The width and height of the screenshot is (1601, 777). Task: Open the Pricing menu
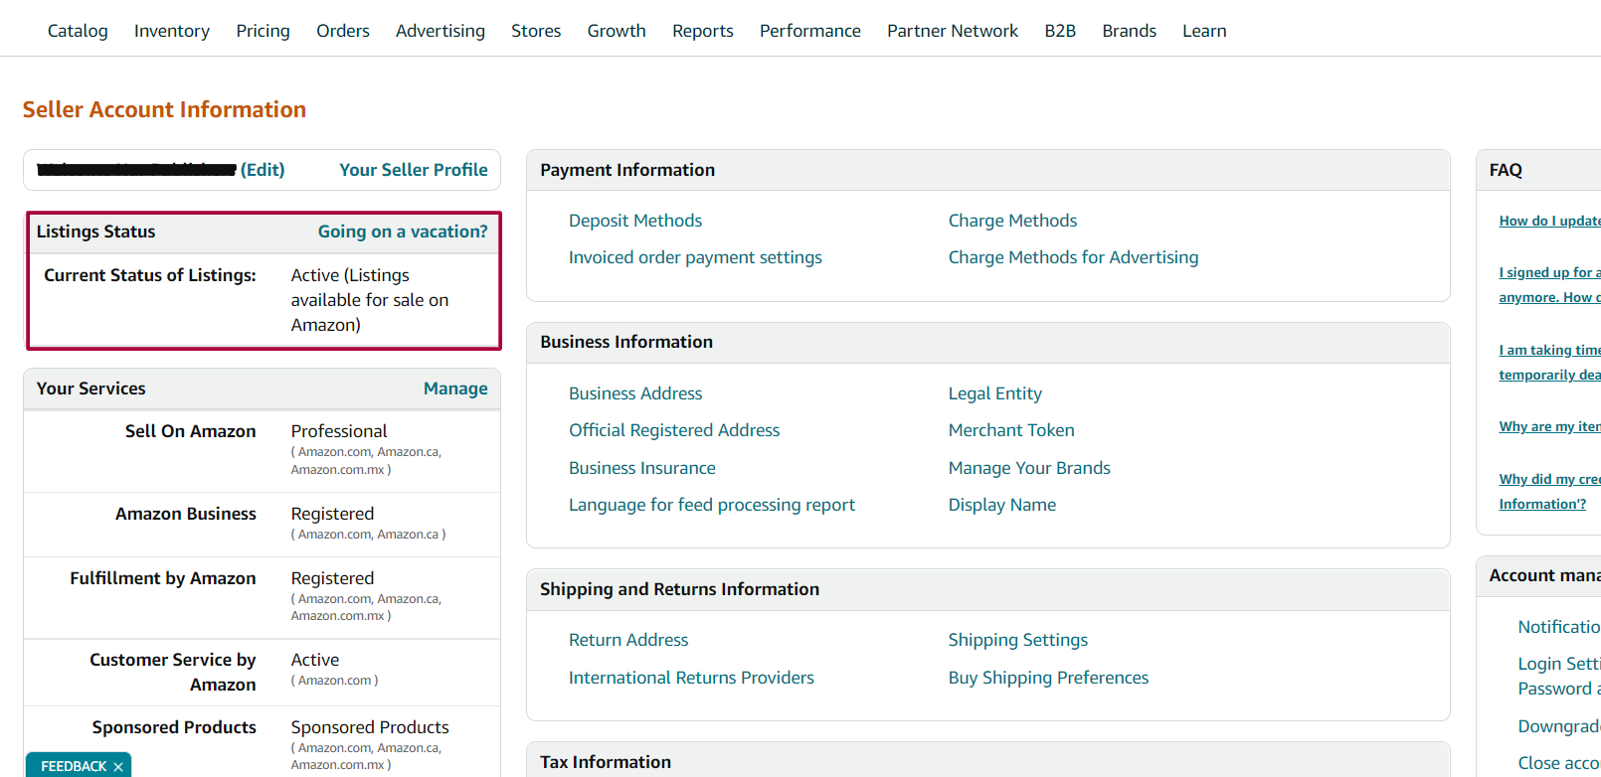coord(263,31)
